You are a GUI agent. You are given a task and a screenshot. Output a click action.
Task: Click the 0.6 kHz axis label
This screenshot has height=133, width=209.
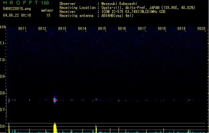[x=3, y=126]
